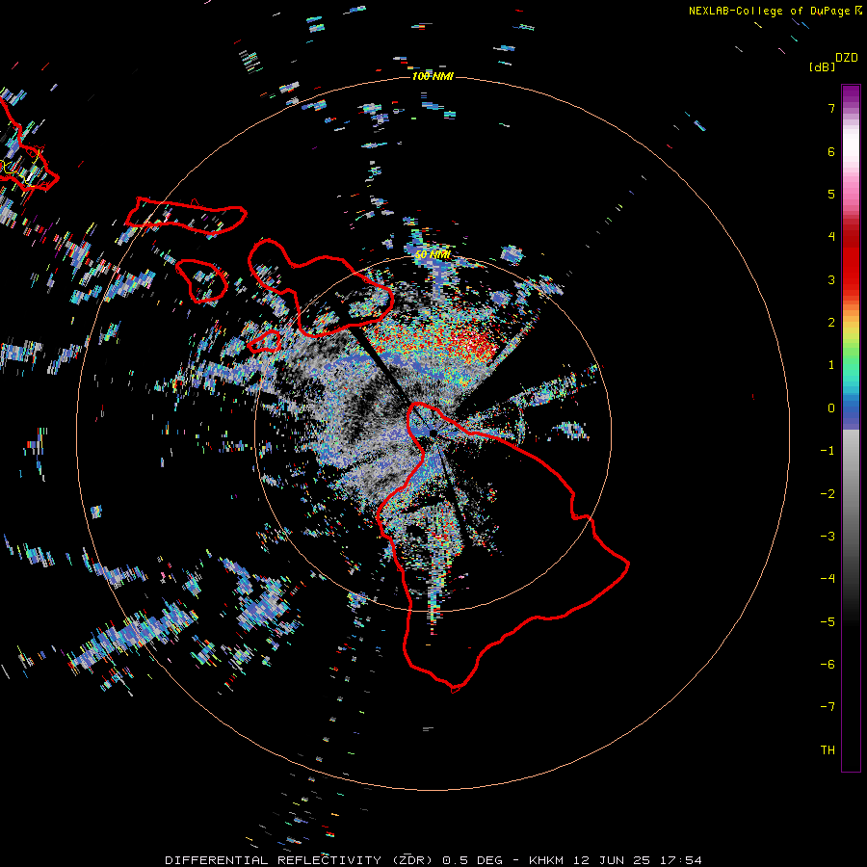Click the 7 dB scale label
The image size is (867, 867).
[831, 108]
